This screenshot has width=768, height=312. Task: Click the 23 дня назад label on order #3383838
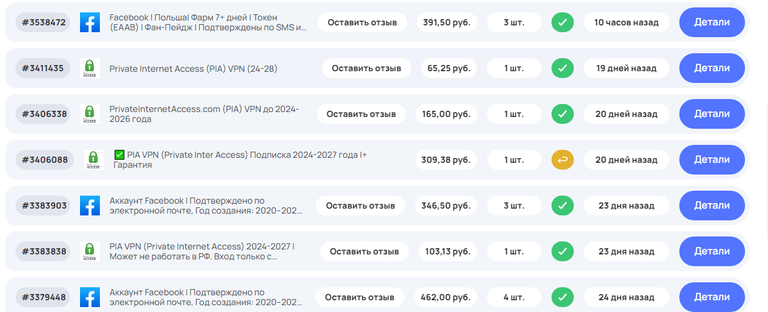pyautogui.click(x=626, y=251)
